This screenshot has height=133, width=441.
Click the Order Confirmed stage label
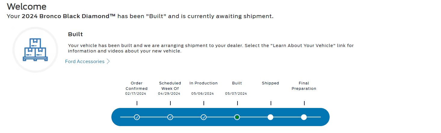click(x=137, y=86)
